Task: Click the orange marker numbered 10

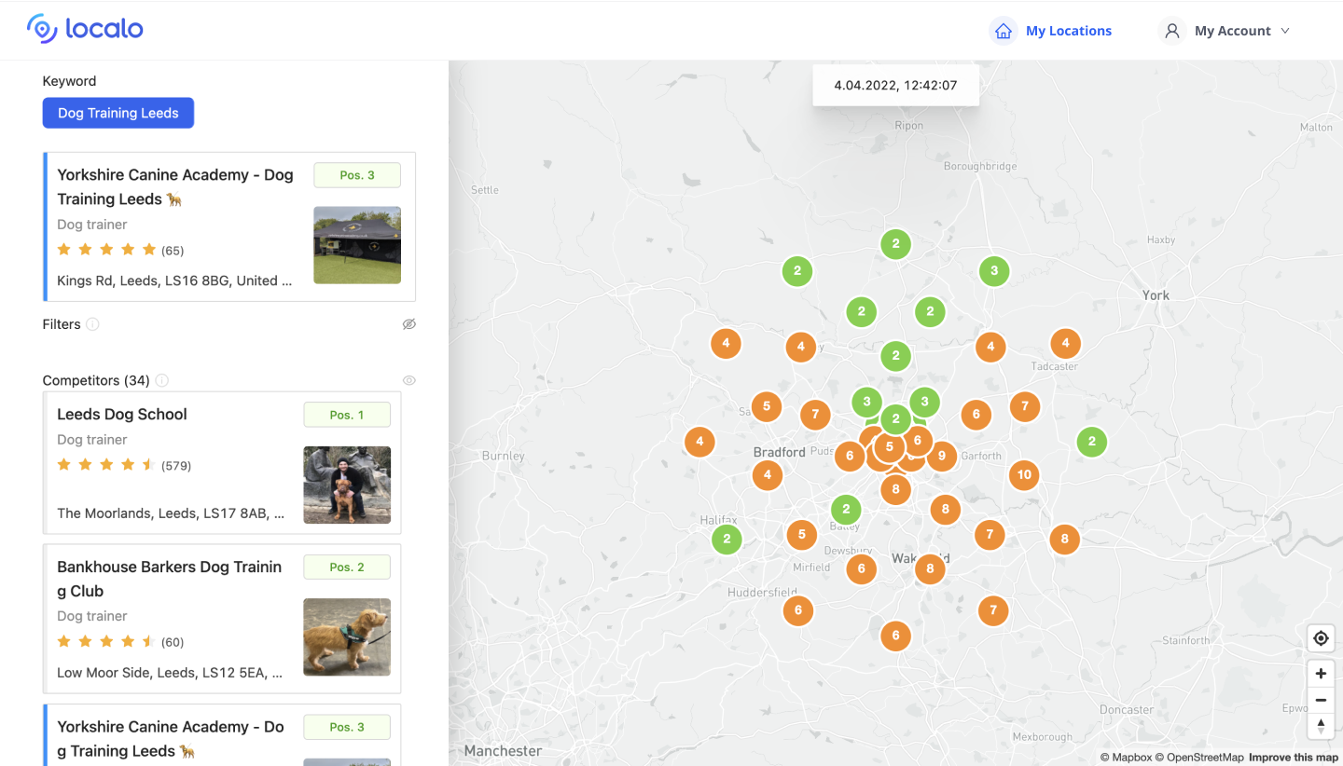Action: coord(1024,474)
